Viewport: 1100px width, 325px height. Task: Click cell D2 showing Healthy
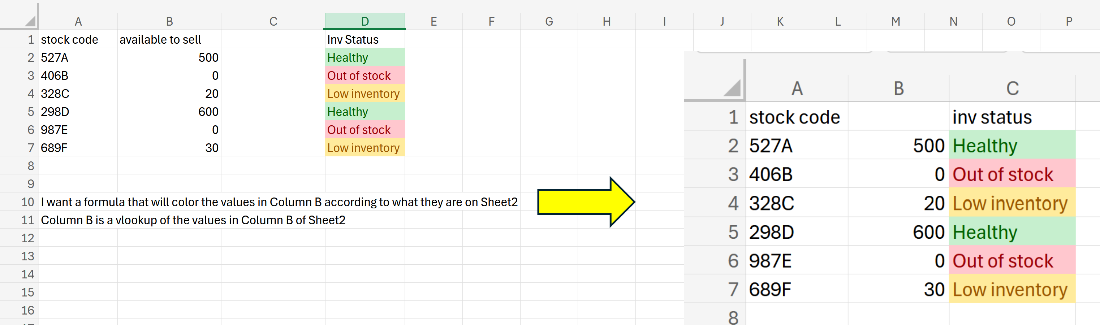pyautogui.click(x=364, y=58)
